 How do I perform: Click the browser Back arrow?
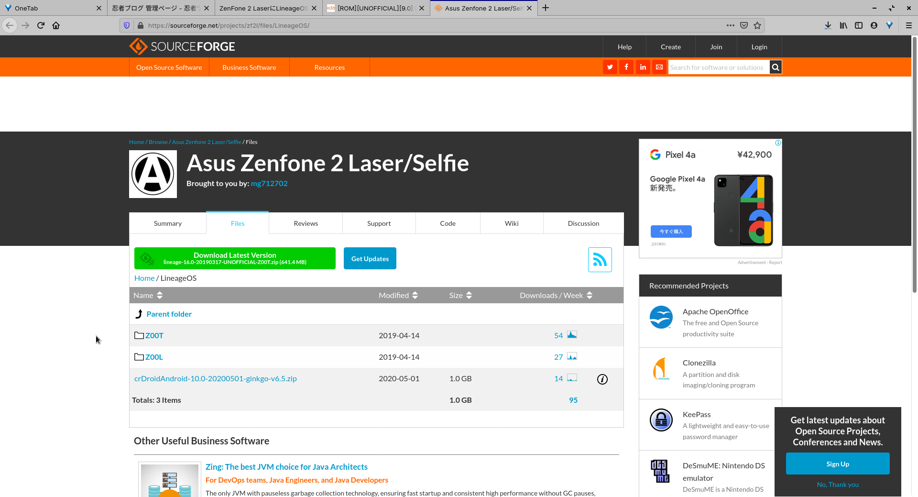tap(10, 25)
